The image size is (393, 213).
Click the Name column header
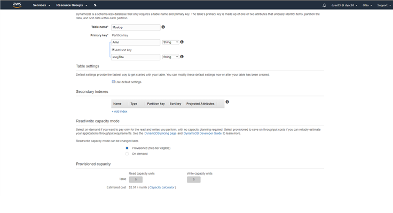[x=117, y=104]
